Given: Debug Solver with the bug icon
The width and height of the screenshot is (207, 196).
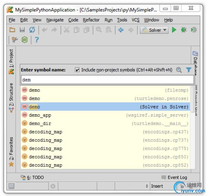Looking at the screenshot, I should click(x=184, y=30).
